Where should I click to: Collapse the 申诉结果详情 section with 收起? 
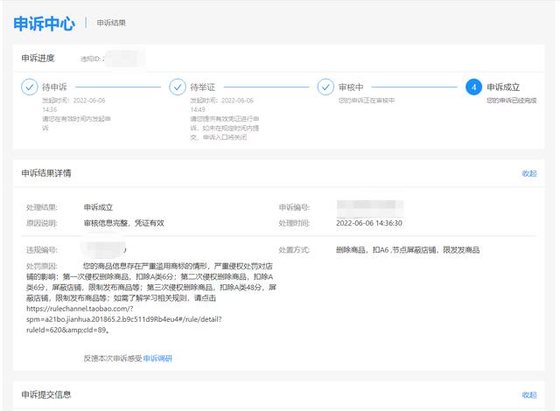point(528,173)
